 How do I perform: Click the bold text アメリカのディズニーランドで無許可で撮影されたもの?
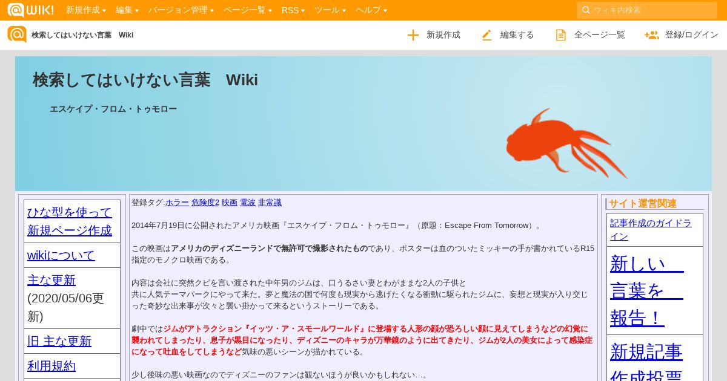click(x=270, y=249)
